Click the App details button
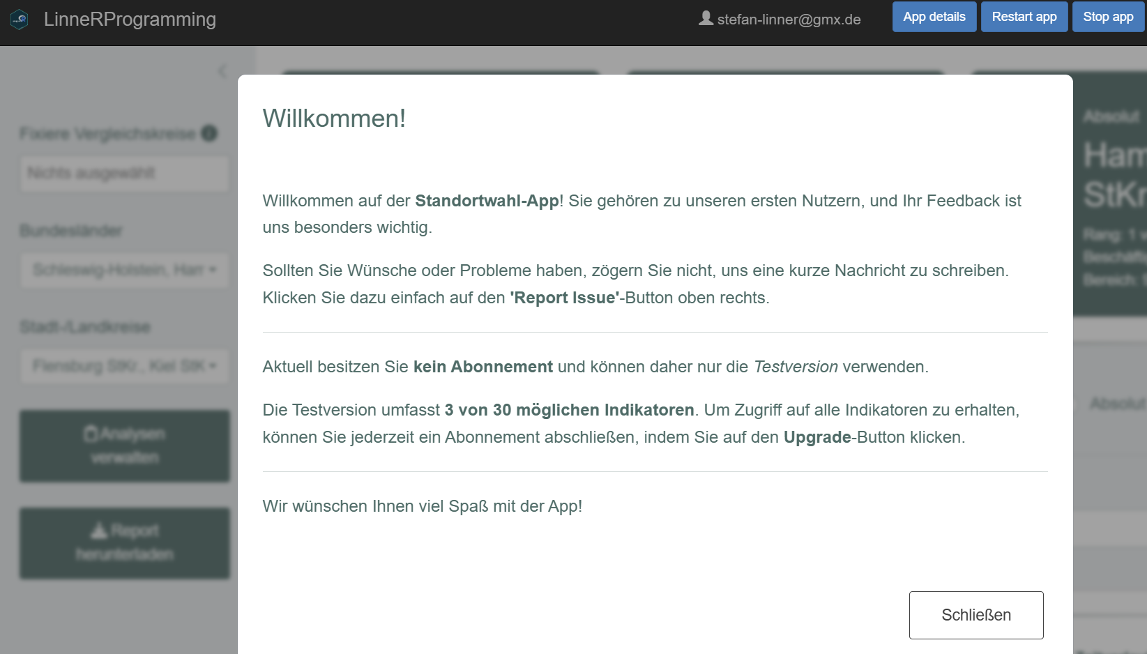This screenshot has width=1147, height=654. point(934,17)
